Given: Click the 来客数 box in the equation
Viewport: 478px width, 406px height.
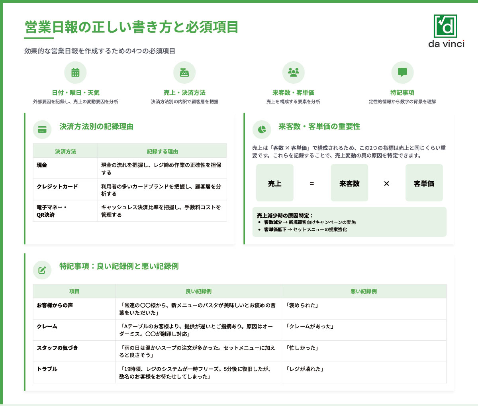Looking at the screenshot, I should pyautogui.click(x=349, y=182).
